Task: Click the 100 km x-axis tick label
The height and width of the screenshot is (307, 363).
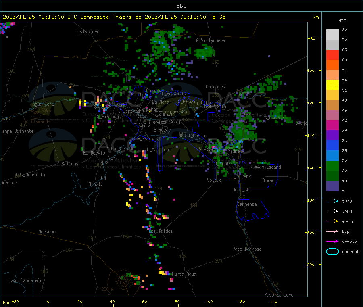Action: pyautogui.click(x=209, y=301)
